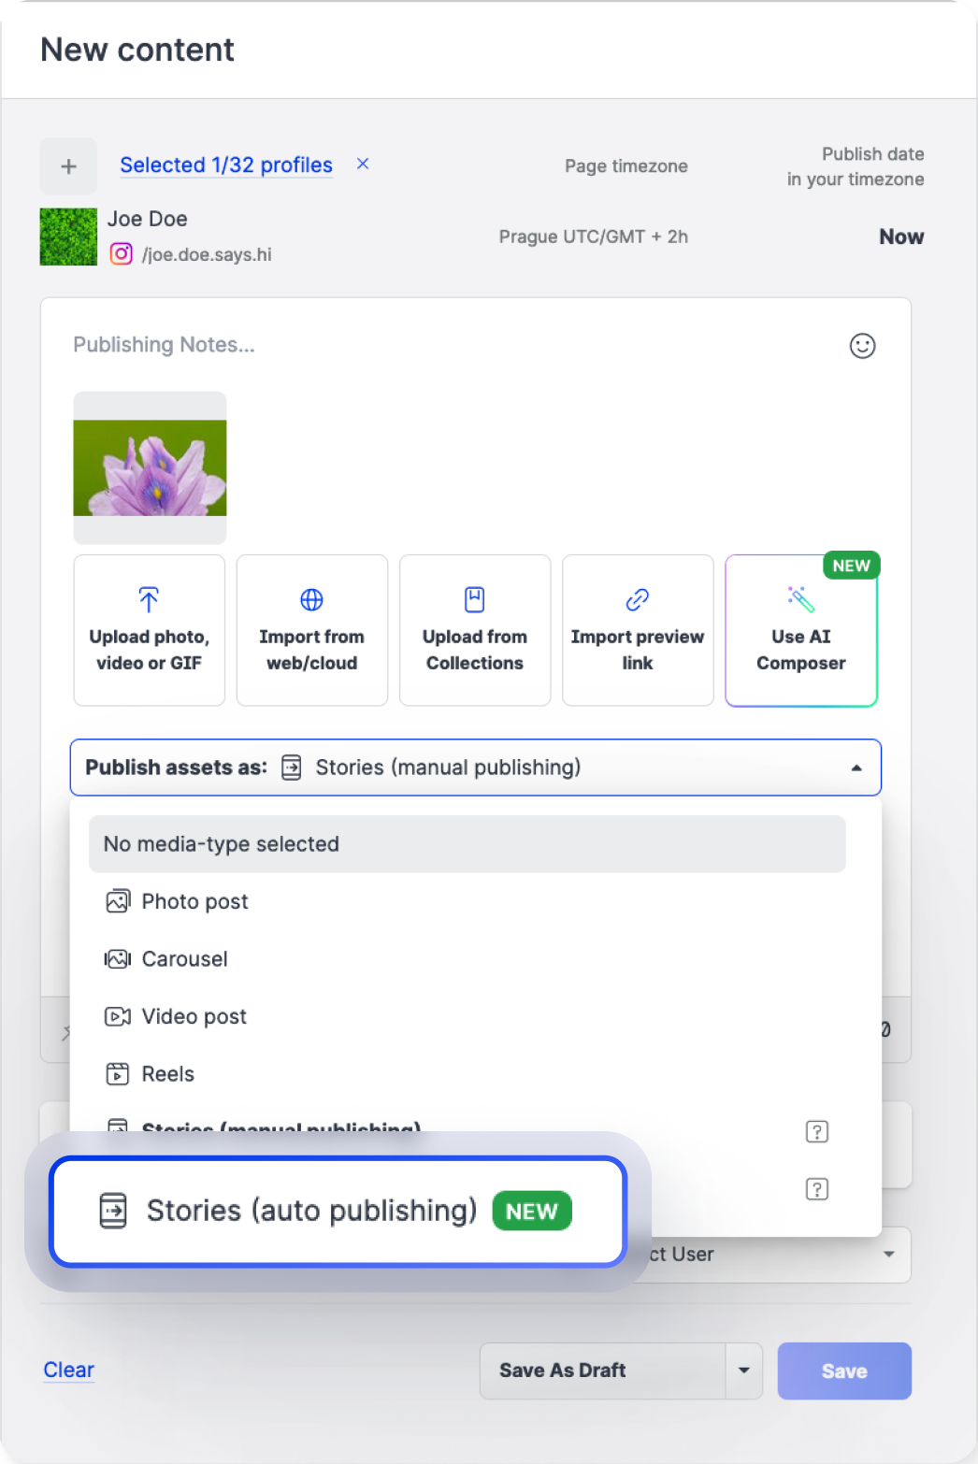Select Reels media type

click(167, 1074)
